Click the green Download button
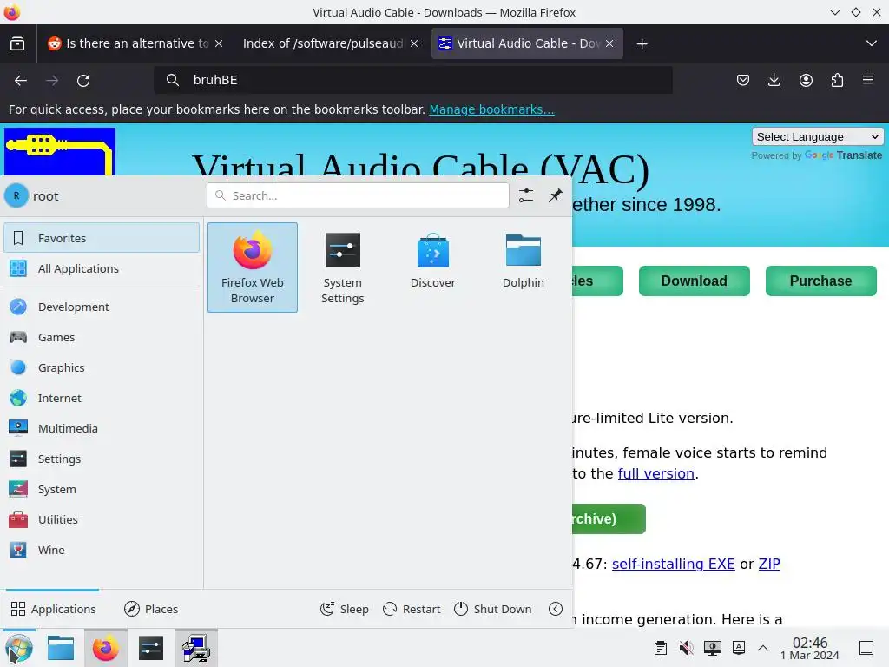Screen dimensions: 889x667 tap(694, 281)
